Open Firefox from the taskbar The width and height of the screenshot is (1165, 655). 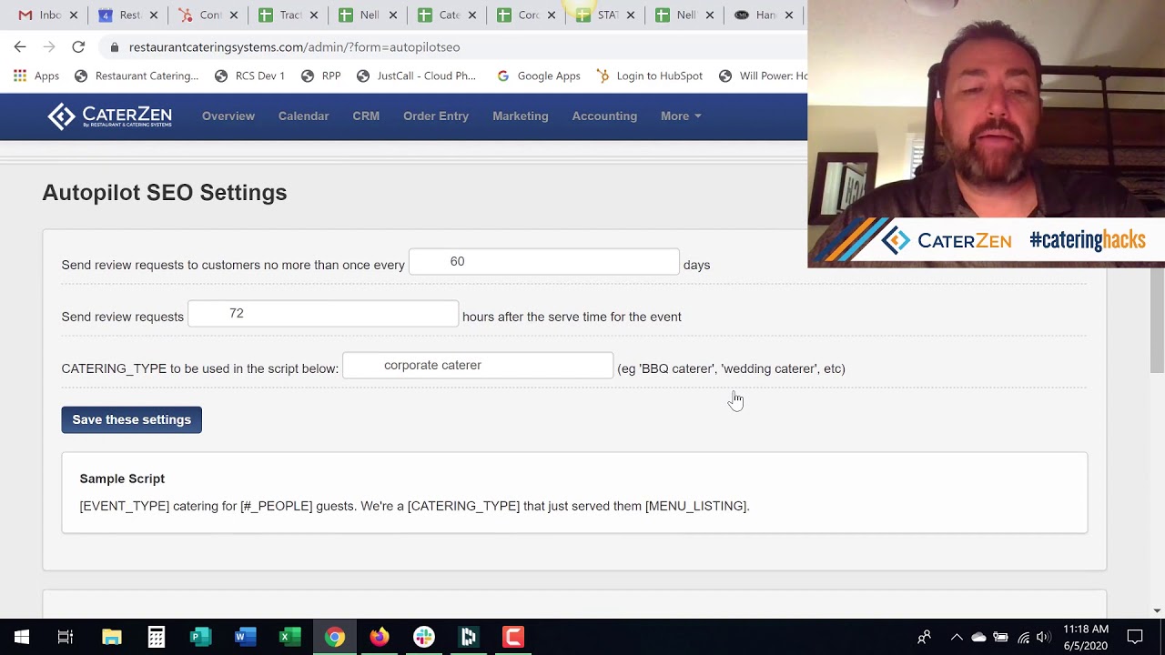380,637
